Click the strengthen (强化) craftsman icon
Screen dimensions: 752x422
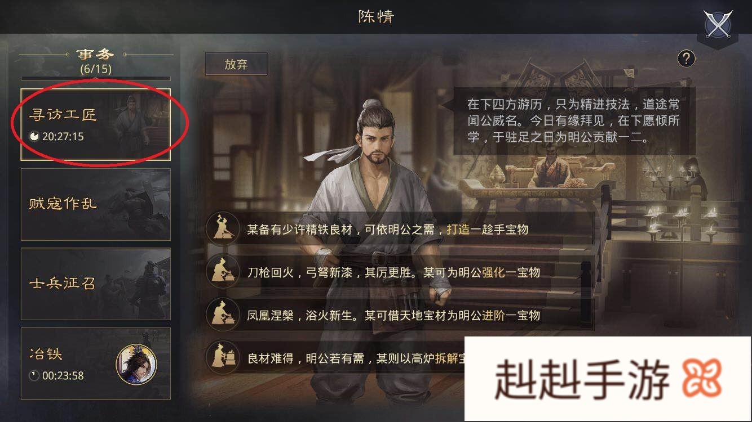point(221,272)
